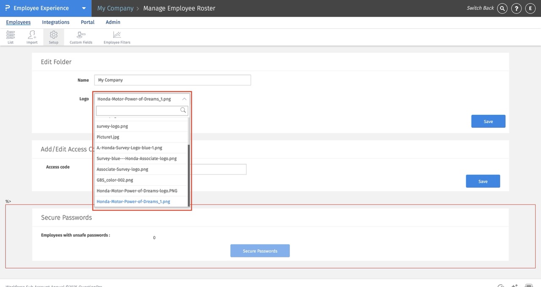Switch to the Integrations tab

click(x=56, y=22)
